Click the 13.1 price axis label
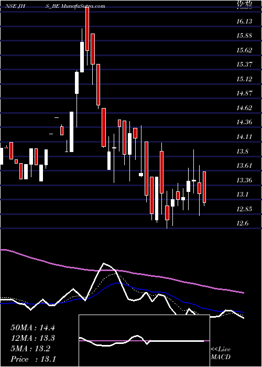 click(x=242, y=195)
